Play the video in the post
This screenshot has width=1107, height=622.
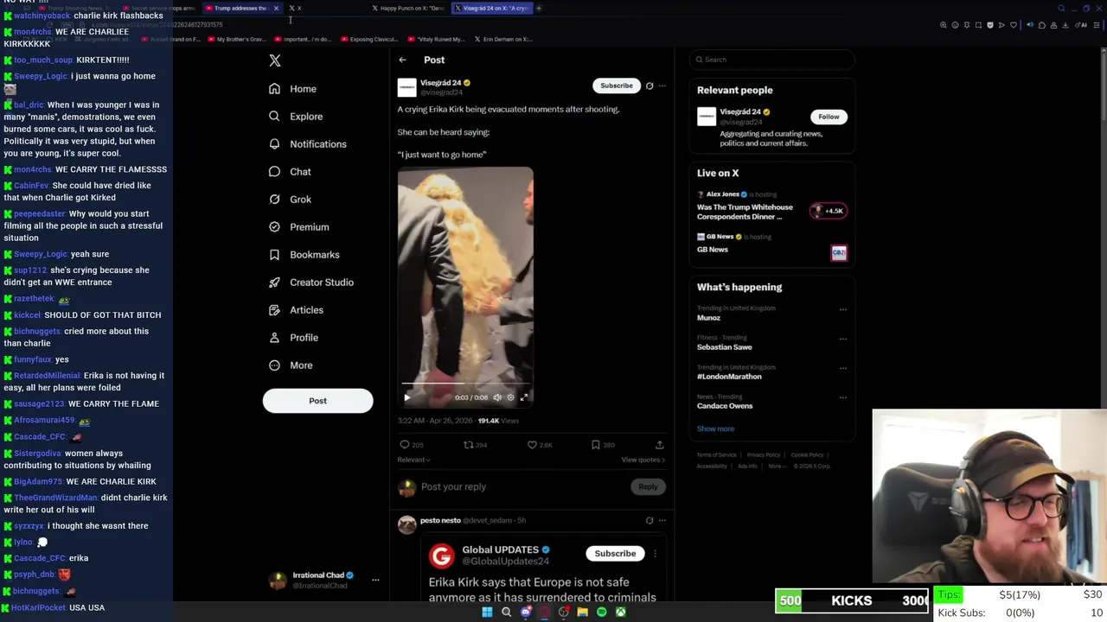[x=406, y=397]
